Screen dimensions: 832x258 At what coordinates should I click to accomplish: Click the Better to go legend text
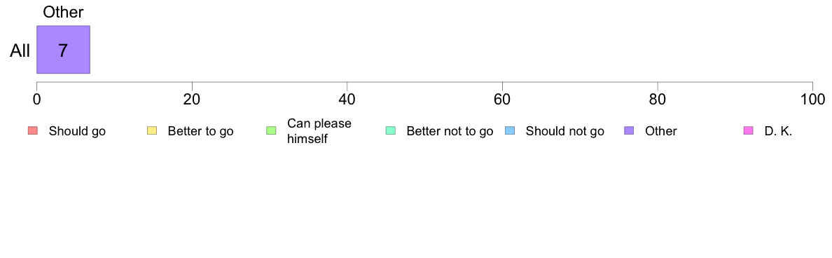[x=200, y=132]
